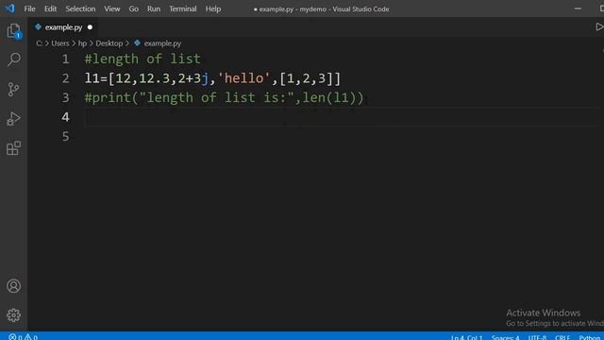This screenshot has width=604, height=340.
Task: Open the Help menu
Action: [212, 8]
